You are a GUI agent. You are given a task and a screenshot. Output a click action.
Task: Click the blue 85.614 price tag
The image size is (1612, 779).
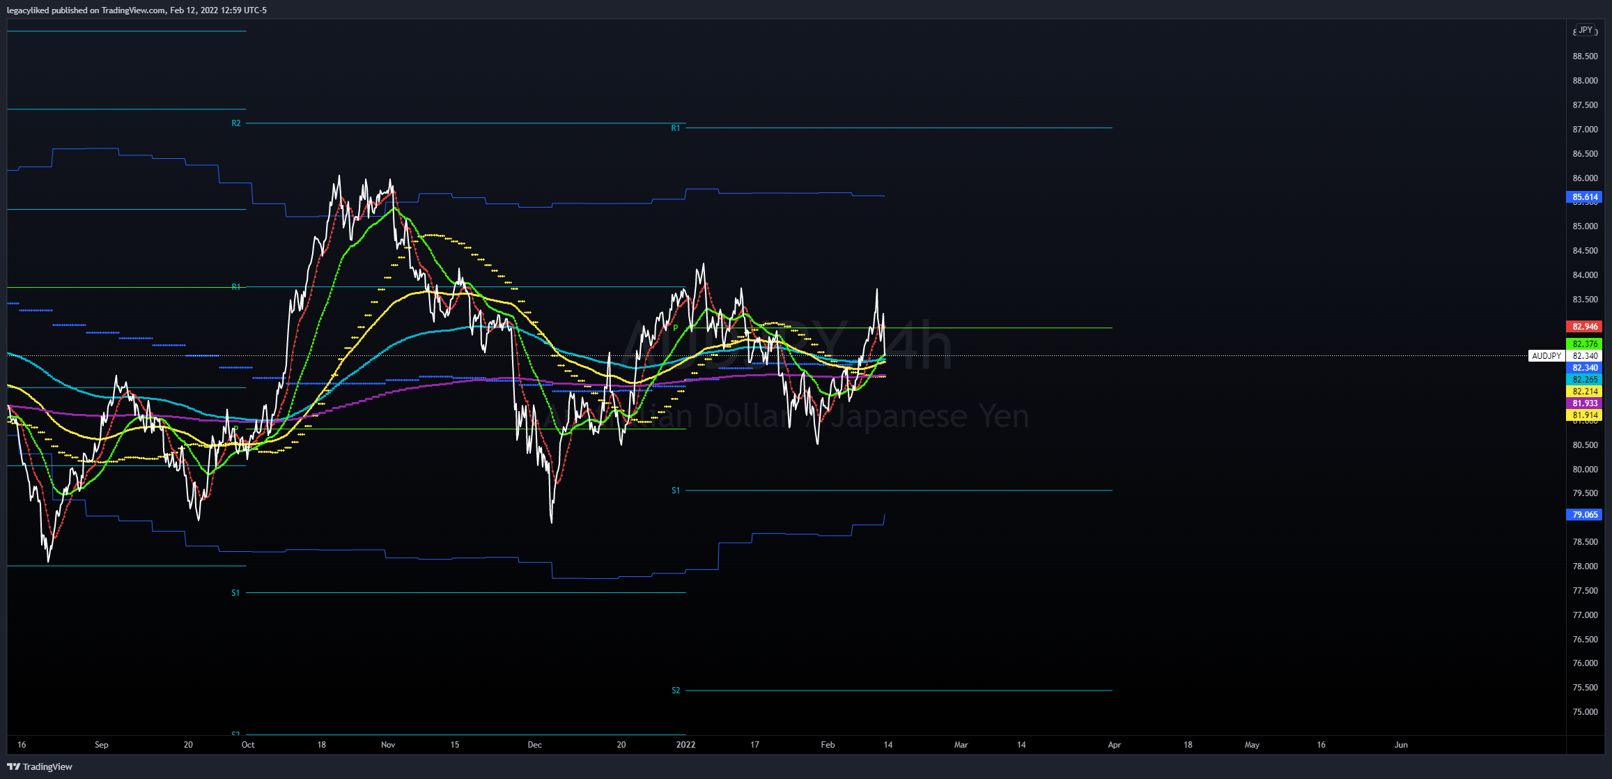[x=1584, y=197]
